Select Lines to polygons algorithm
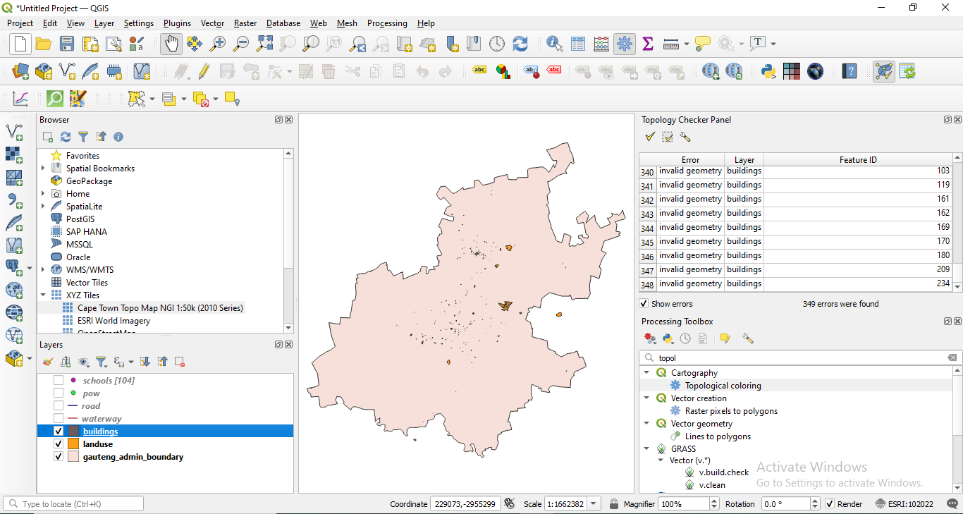The height and width of the screenshot is (514, 963). click(x=718, y=436)
